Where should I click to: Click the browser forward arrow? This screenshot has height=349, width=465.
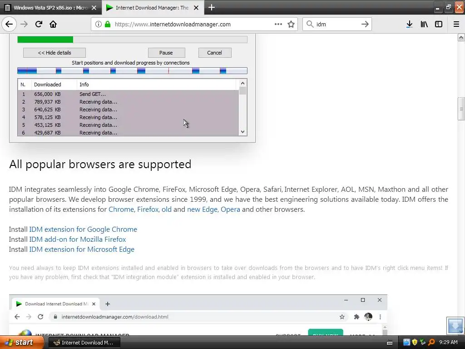coord(24,24)
